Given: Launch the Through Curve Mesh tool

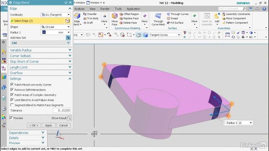Looking at the screenshot, I should pyautogui.click(x=158, y=19).
